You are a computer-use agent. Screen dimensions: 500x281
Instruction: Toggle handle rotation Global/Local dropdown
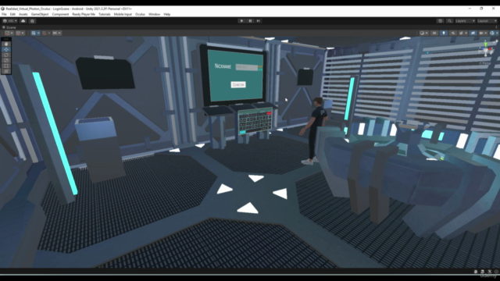pos(20,33)
